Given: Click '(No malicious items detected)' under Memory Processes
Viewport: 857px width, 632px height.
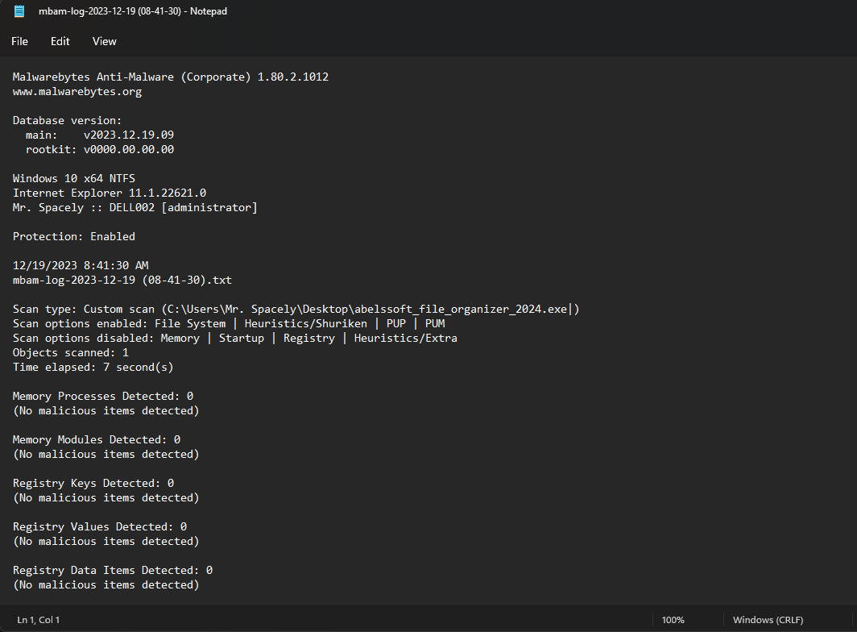Looking at the screenshot, I should (106, 410).
